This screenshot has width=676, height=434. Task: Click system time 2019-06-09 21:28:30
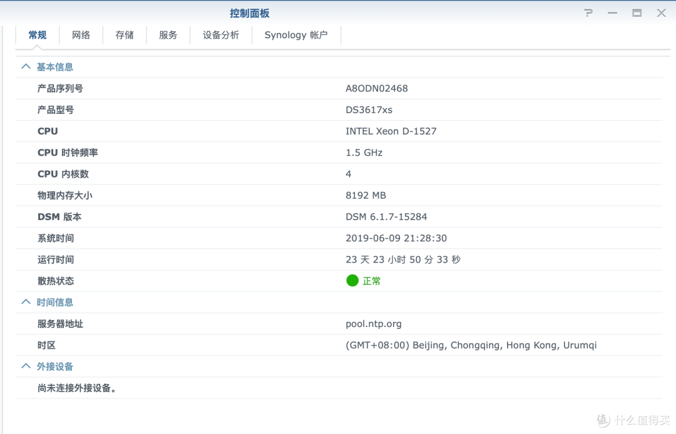pos(396,238)
